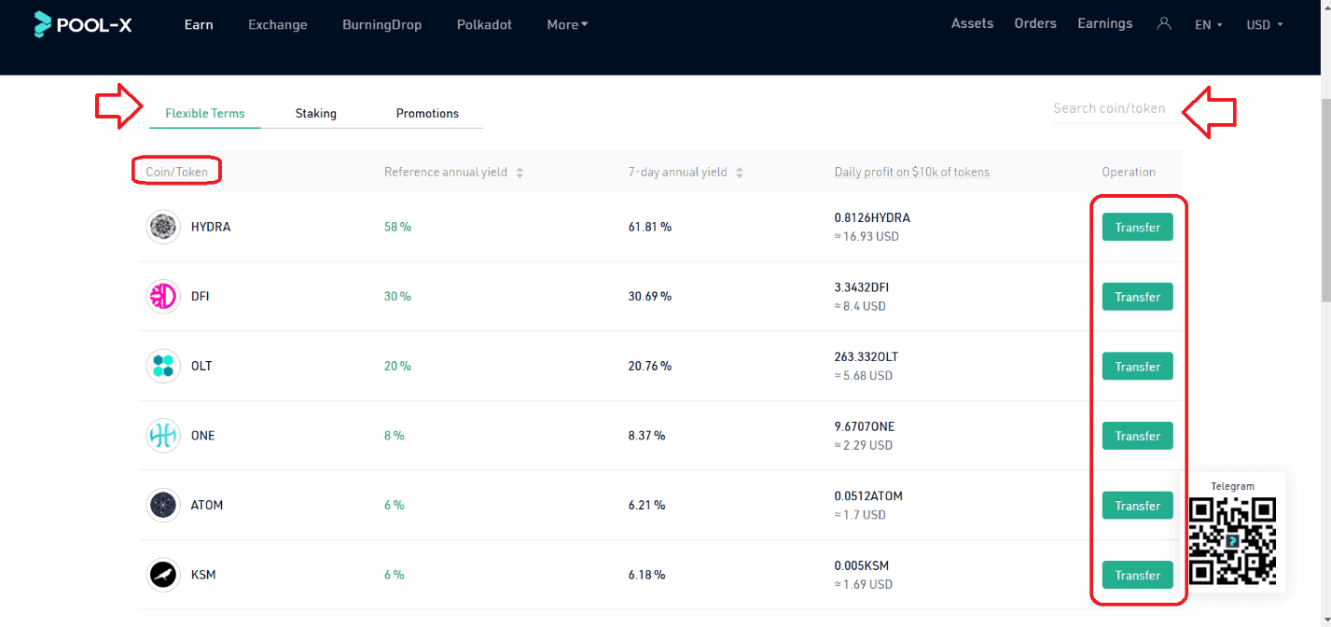Screen dimensions: 1331x627
Task: Open the EN language dropdown
Action: pos(1209,25)
